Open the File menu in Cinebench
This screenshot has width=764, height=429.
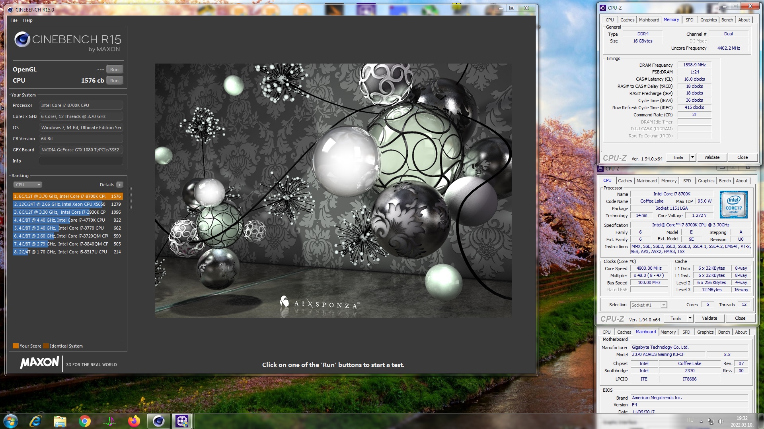14,20
